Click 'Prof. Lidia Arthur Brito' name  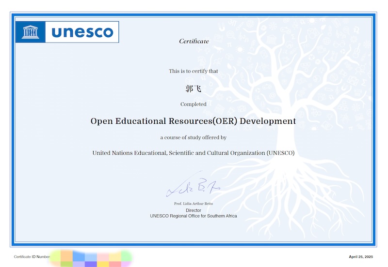(x=193, y=204)
